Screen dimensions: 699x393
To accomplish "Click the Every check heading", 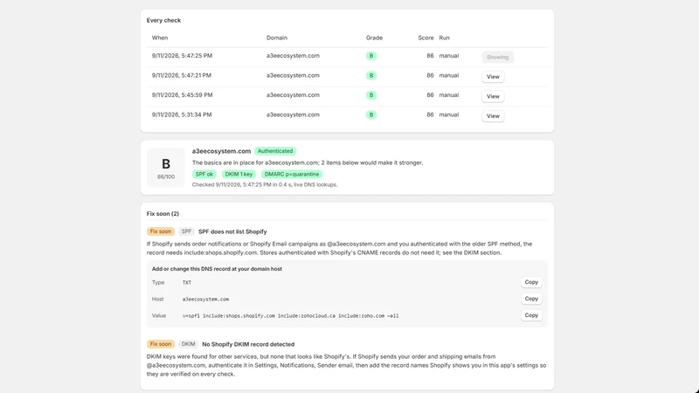I will tap(163, 20).
